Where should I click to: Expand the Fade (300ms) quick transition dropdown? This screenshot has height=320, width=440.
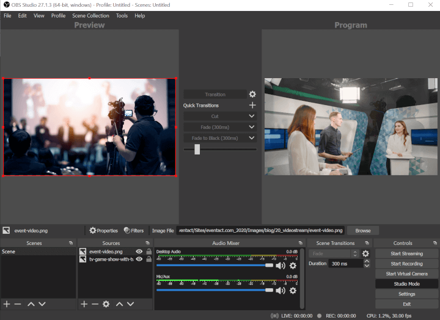click(252, 127)
